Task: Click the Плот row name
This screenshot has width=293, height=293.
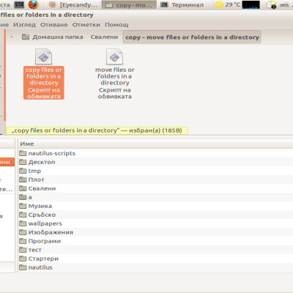Action: [x=37, y=179]
